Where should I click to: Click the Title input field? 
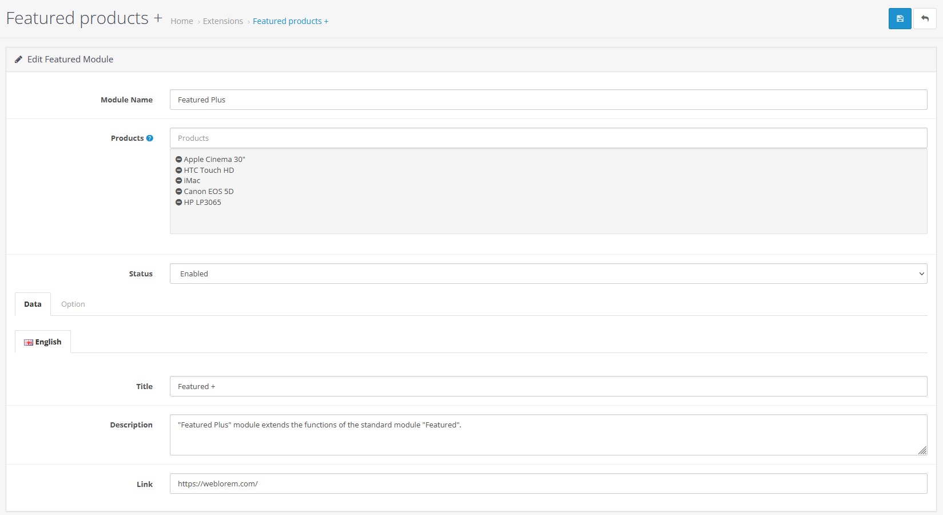548,386
